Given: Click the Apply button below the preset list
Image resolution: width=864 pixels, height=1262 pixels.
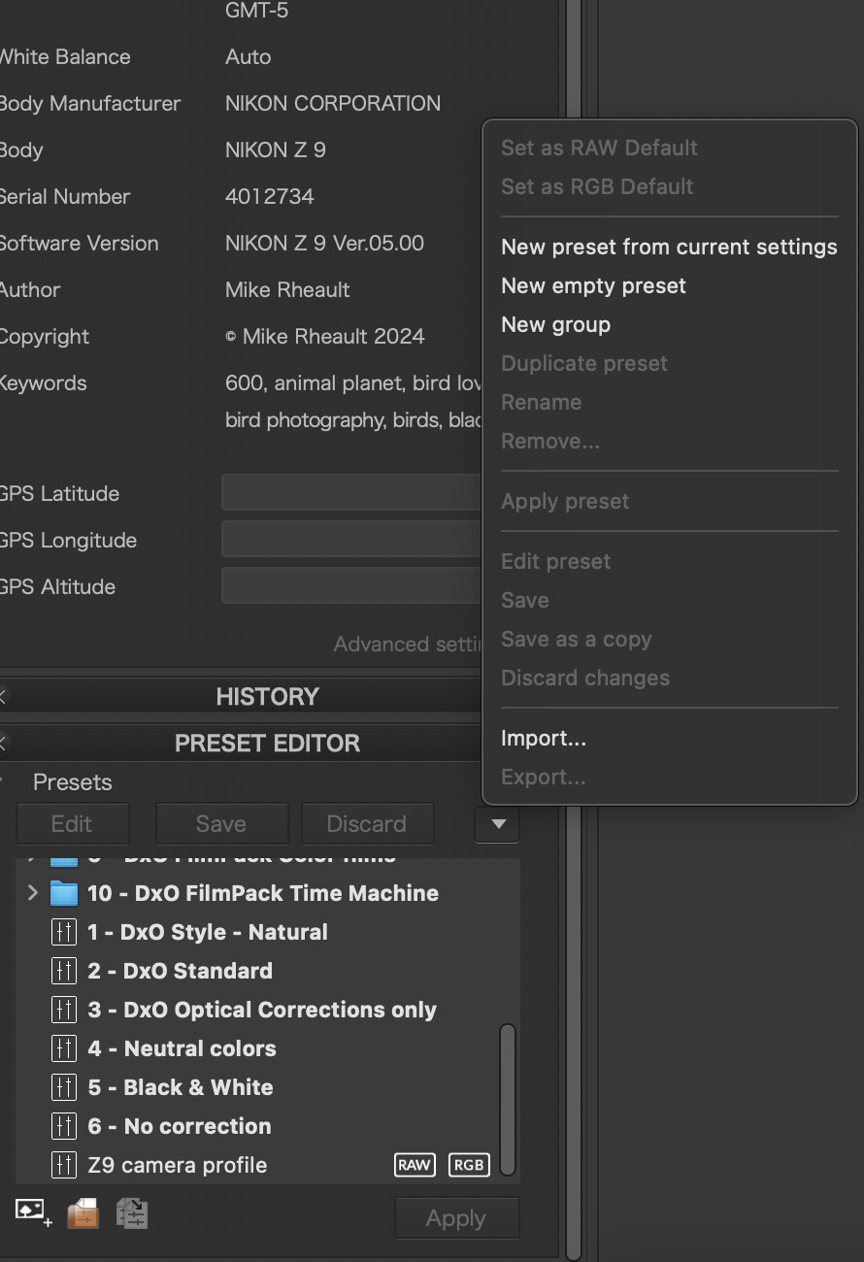Looking at the screenshot, I should pyautogui.click(x=456, y=1218).
